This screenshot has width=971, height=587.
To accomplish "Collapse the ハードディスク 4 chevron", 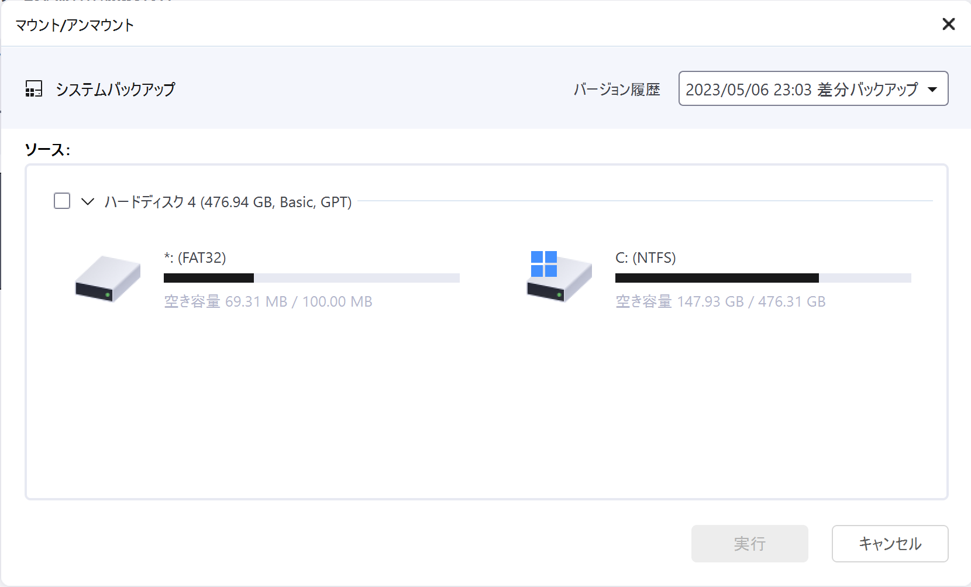I will tap(88, 201).
